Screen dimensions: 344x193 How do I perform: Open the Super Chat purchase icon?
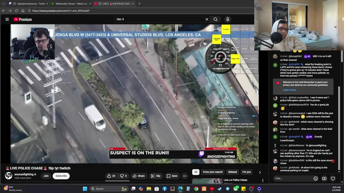324,179
